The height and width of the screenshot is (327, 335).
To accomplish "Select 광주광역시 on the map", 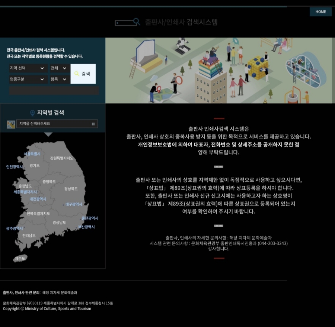I will click(14, 229).
